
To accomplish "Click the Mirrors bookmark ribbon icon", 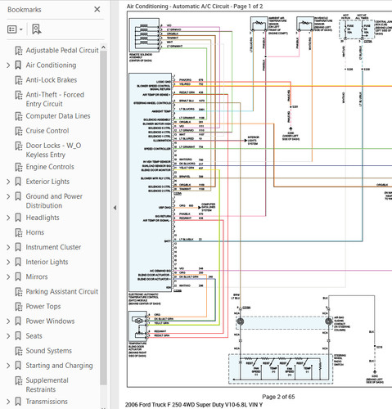I will 18,276.
